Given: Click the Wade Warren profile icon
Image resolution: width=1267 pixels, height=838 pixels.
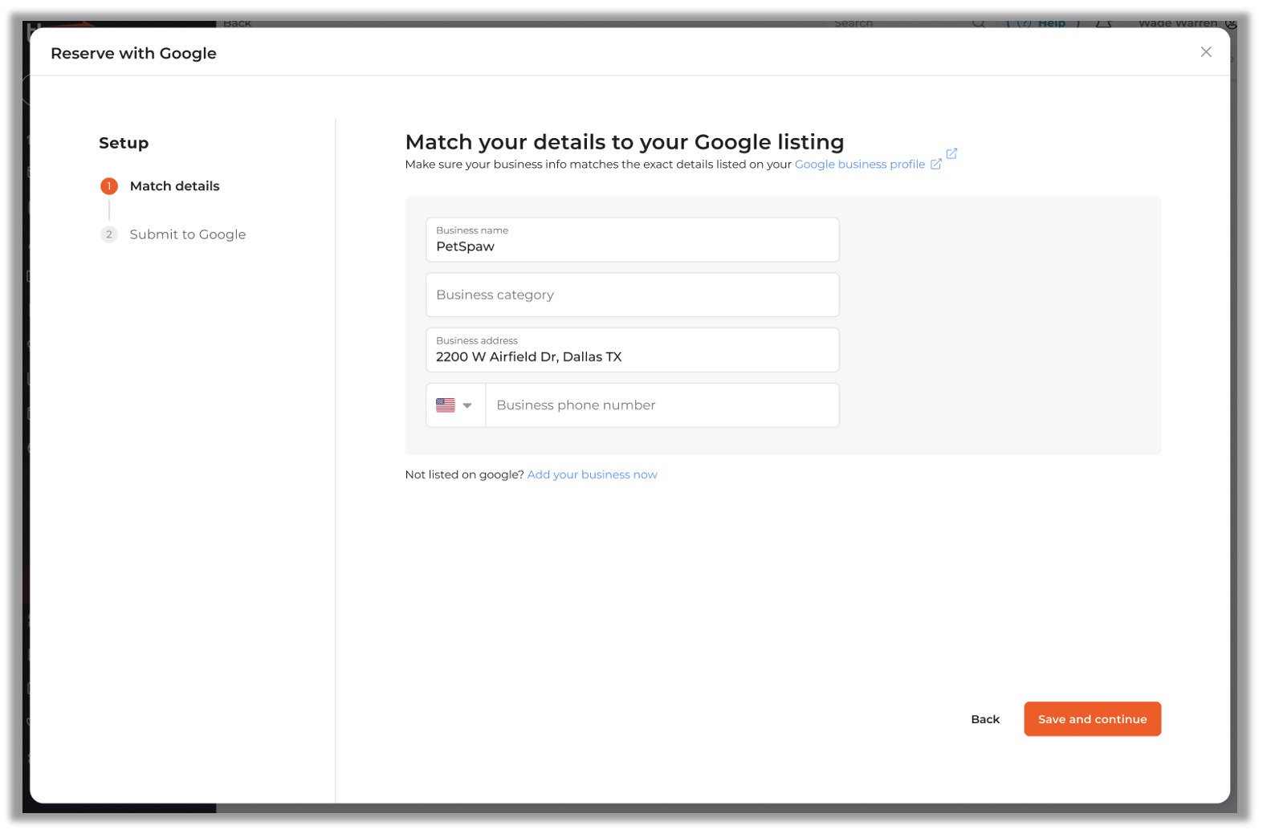Looking at the screenshot, I should click(x=1232, y=23).
